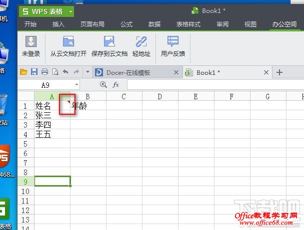The image size is (304, 230).
Task: Open the 页面布局 ribbon tab
Action: tap(92, 24)
